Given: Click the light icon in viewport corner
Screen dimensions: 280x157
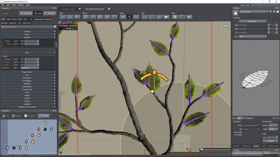Looking at the screenshot, I should (226, 26).
